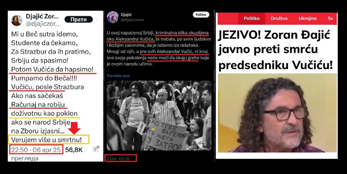Open the Društvo tab
Image resolution: width=347 pixels, height=174 pixels.
[279, 19]
